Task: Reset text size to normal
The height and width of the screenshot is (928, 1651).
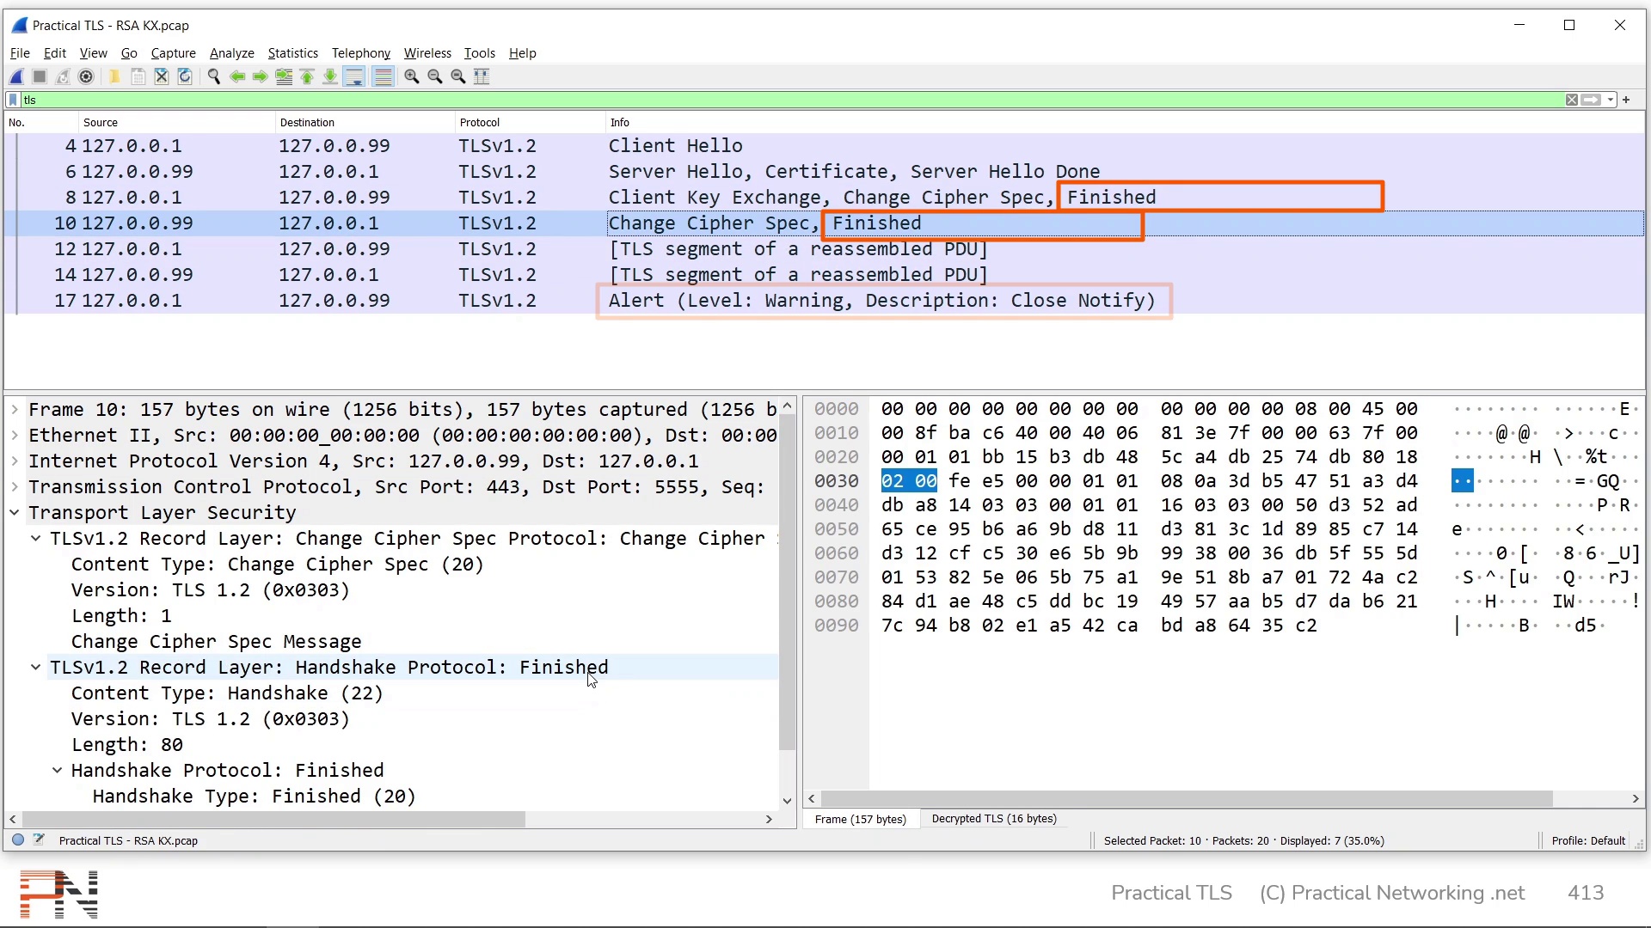Action: coord(458,76)
